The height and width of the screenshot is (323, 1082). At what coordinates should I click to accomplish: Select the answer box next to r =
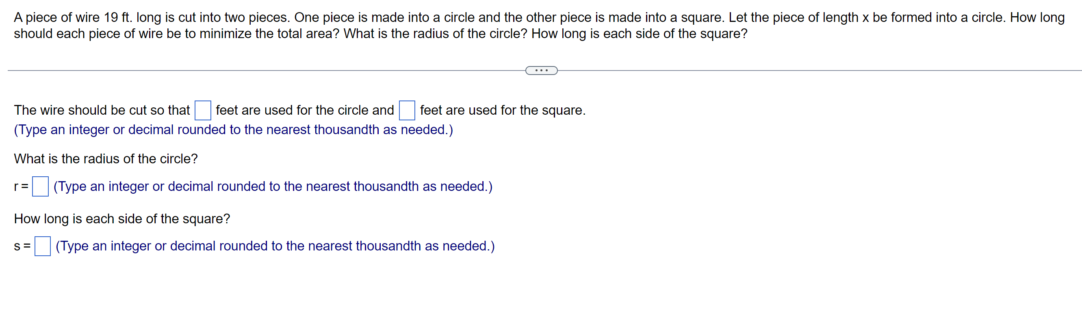click(x=41, y=186)
